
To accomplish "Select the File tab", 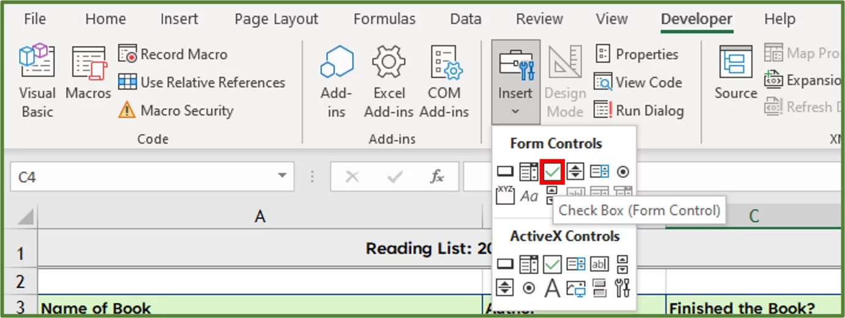I will click(35, 19).
